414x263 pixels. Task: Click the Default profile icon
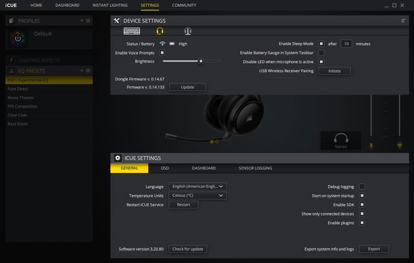point(18,39)
